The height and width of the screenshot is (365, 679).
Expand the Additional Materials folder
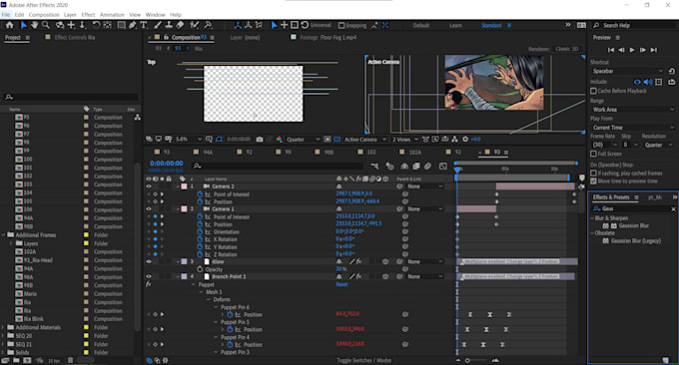click(x=3, y=327)
